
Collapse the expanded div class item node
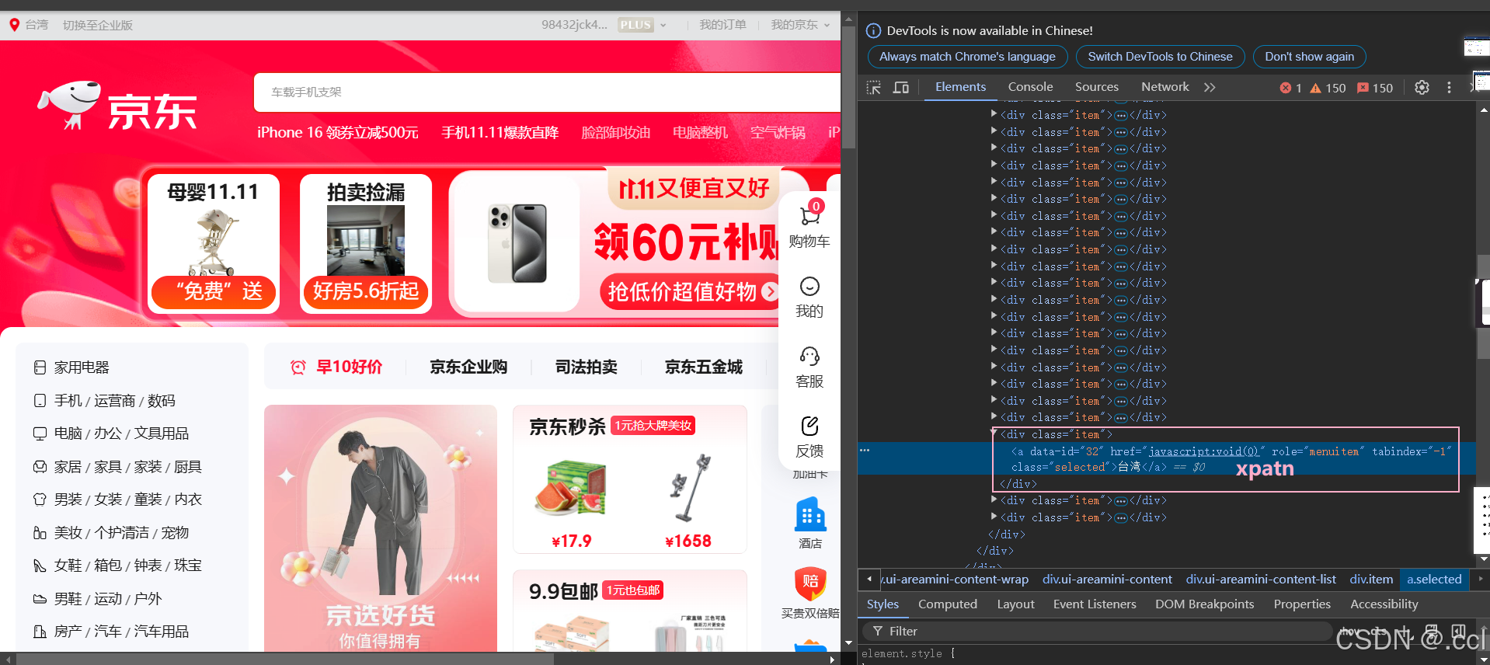point(994,433)
